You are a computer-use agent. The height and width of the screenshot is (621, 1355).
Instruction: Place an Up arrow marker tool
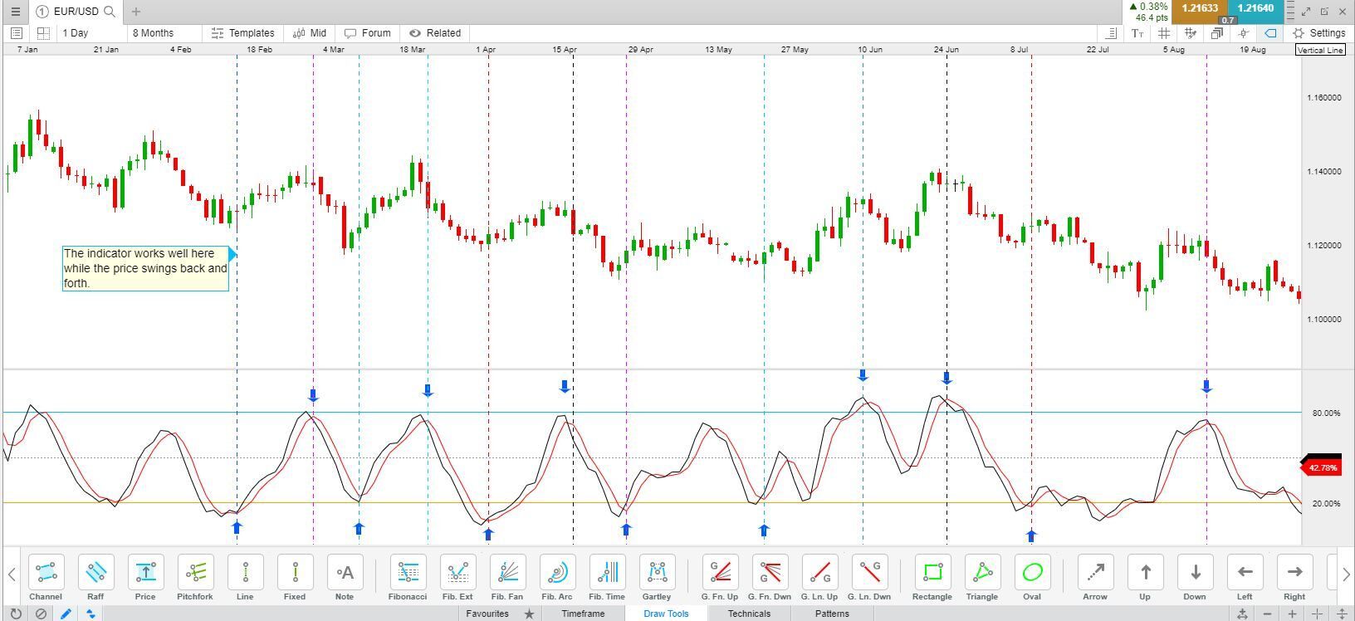pos(1145,572)
